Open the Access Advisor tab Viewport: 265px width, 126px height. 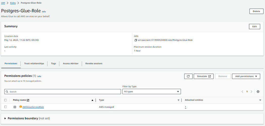click(71, 64)
